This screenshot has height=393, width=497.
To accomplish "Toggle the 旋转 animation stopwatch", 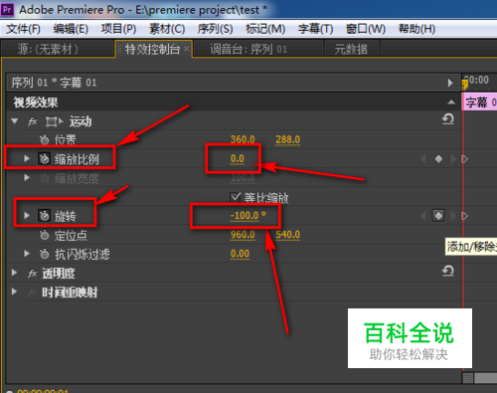I will click(44, 216).
